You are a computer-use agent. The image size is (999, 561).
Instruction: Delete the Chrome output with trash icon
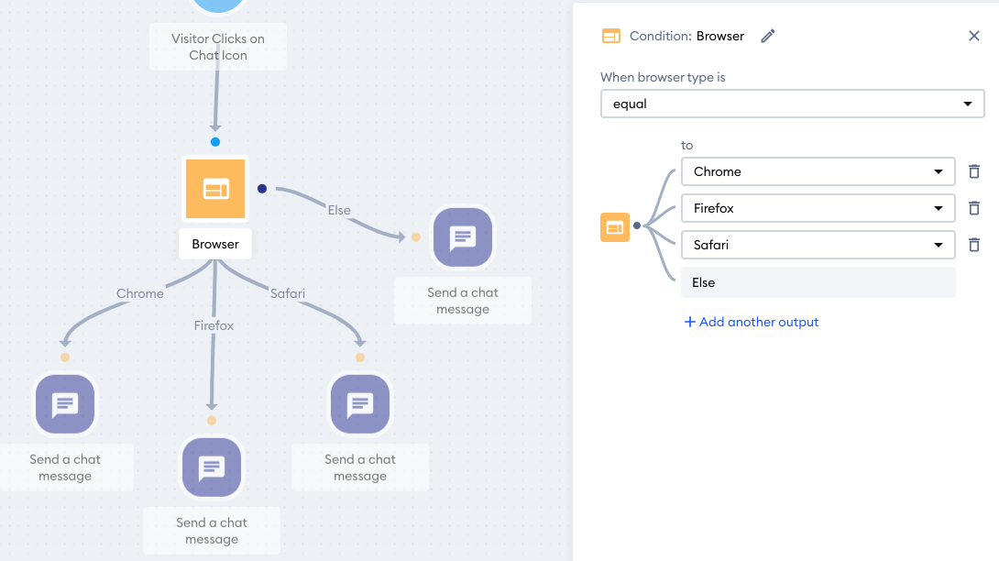pos(973,171)
